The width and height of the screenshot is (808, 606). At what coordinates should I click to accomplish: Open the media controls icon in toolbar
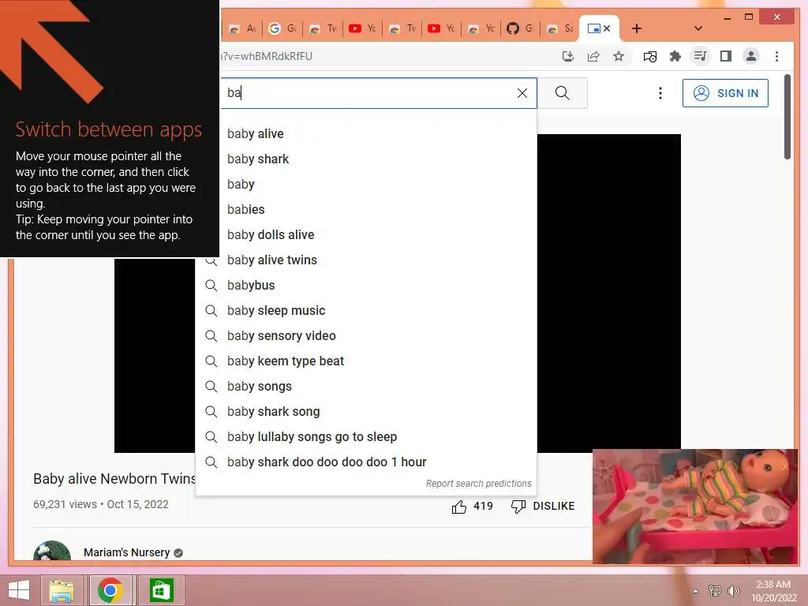tap(701, 56)
